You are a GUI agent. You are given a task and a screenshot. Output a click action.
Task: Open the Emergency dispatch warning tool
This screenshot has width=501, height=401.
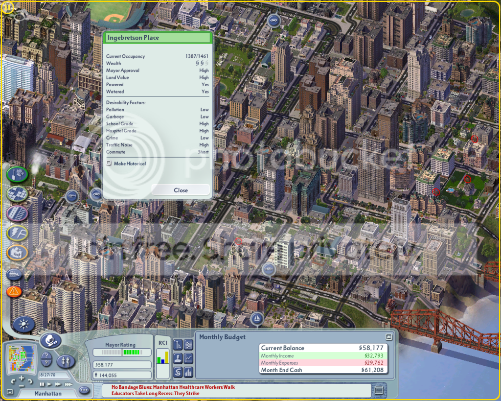14,291
